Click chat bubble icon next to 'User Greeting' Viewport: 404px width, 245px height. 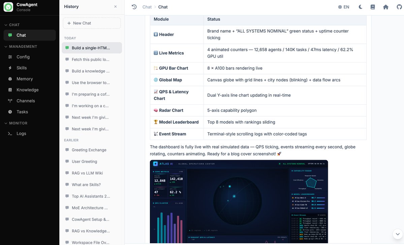pyautogui.click(x=67, y=161)
